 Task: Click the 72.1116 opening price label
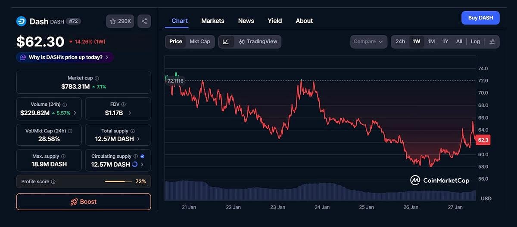point(175,81)
